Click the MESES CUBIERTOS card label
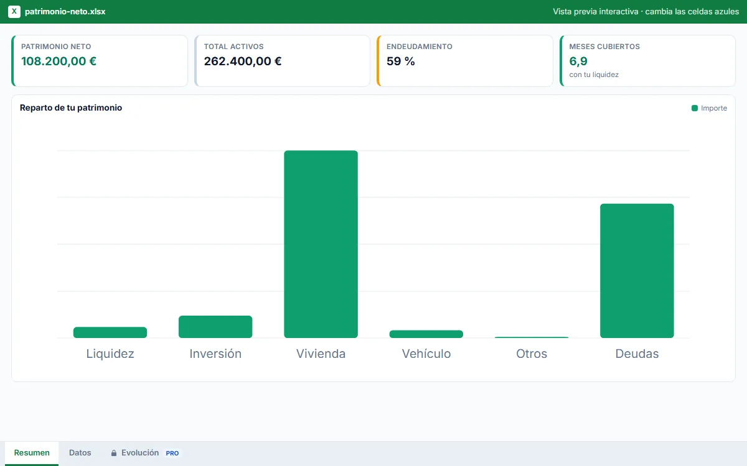Screen dimensions: 747x466 604,47
